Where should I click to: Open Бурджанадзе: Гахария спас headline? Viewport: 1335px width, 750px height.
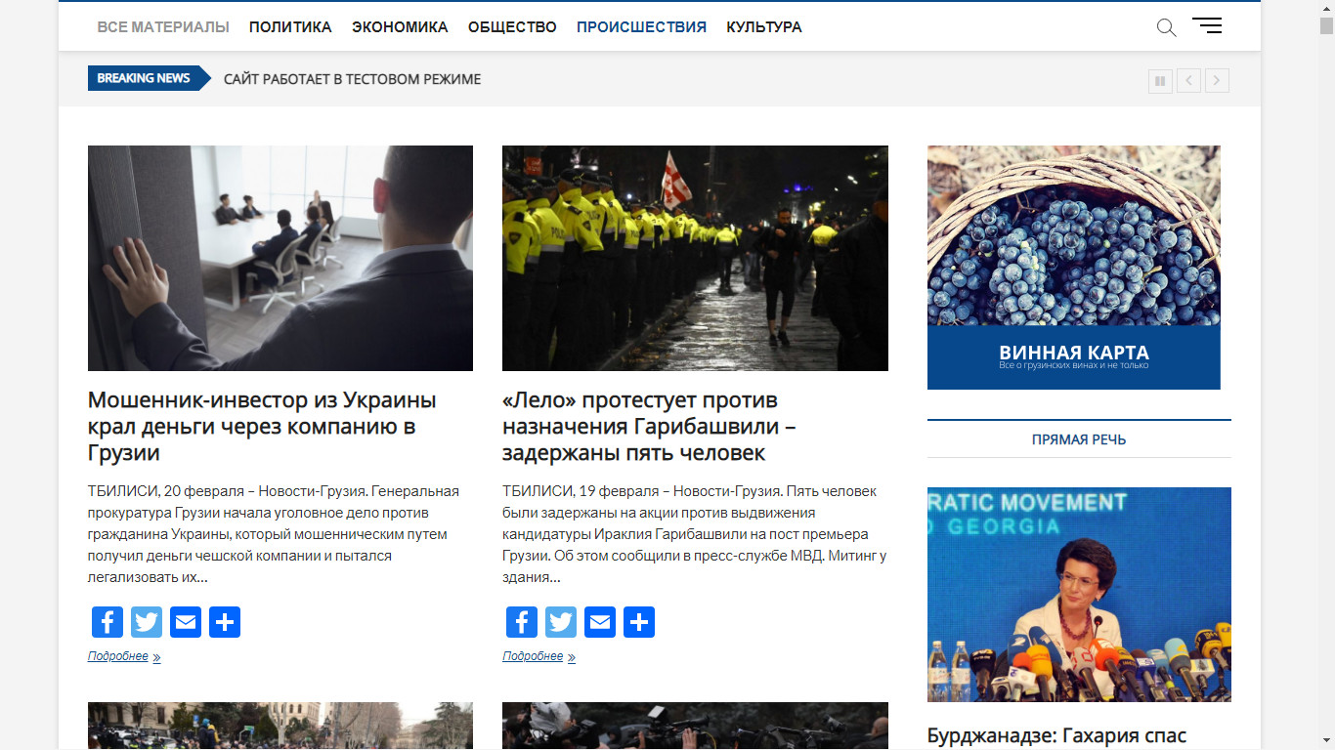(1056, 735)
